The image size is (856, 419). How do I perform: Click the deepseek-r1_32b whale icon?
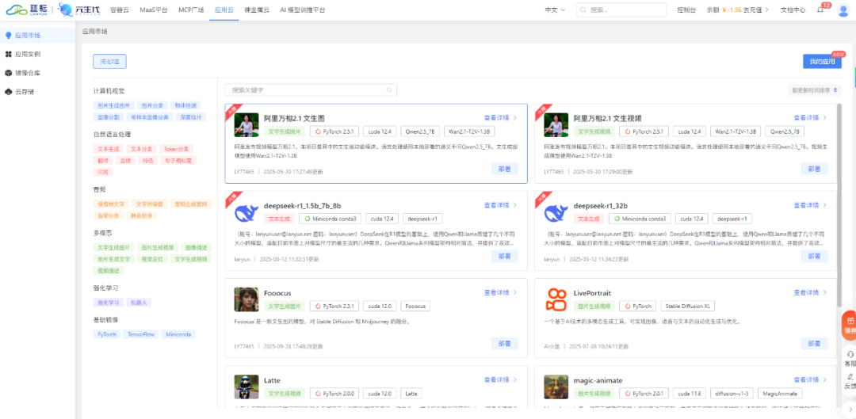556,212
